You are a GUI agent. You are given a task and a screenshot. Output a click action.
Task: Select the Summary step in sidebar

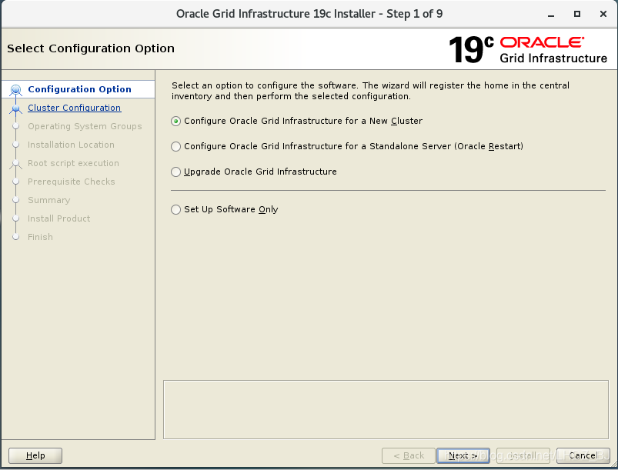48,200
